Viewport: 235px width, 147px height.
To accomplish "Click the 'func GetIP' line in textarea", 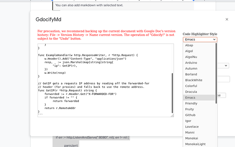I will coord(68,90).
